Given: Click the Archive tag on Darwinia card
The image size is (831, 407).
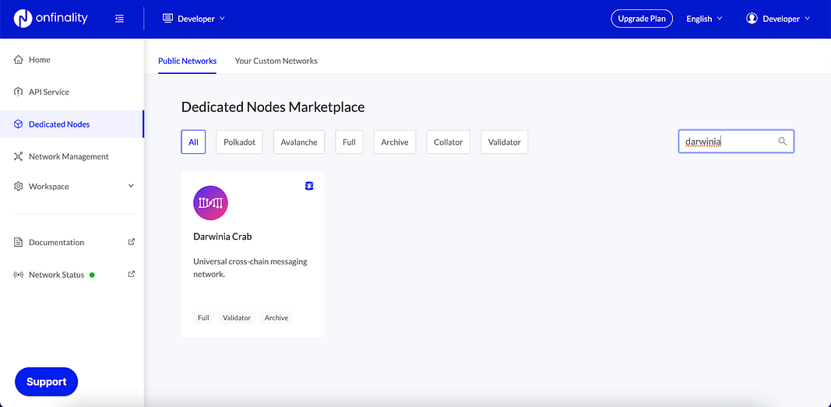Looking at the screenshot, I should coord(276,318).
